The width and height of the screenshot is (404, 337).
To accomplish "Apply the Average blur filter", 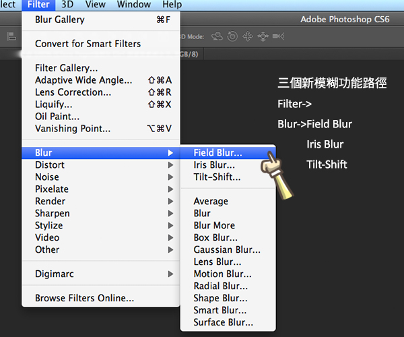I will (x=228, y=202).
